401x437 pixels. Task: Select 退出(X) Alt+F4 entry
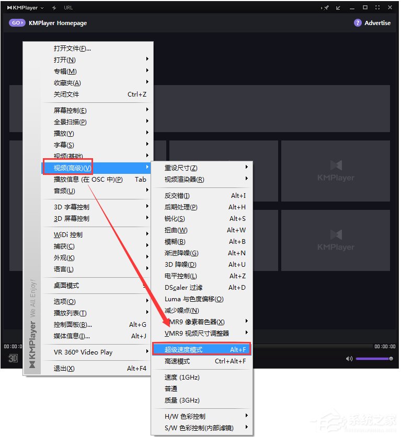96,369
